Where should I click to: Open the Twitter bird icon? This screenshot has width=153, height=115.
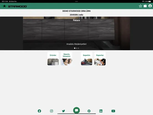tap(63, 111)
